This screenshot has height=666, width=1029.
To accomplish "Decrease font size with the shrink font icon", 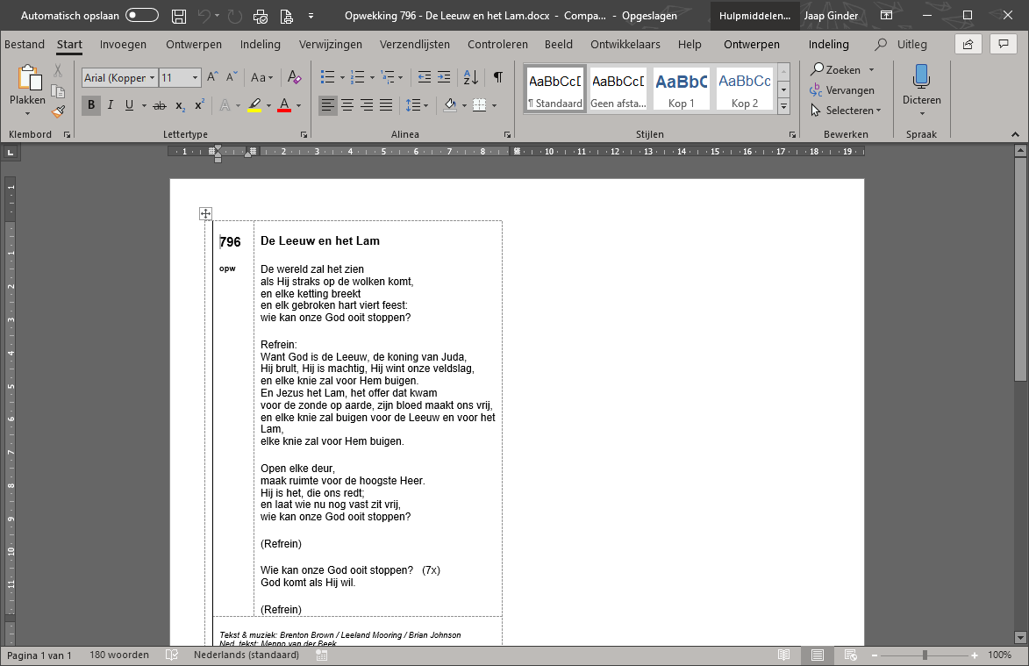I will [x=232, y=77].
